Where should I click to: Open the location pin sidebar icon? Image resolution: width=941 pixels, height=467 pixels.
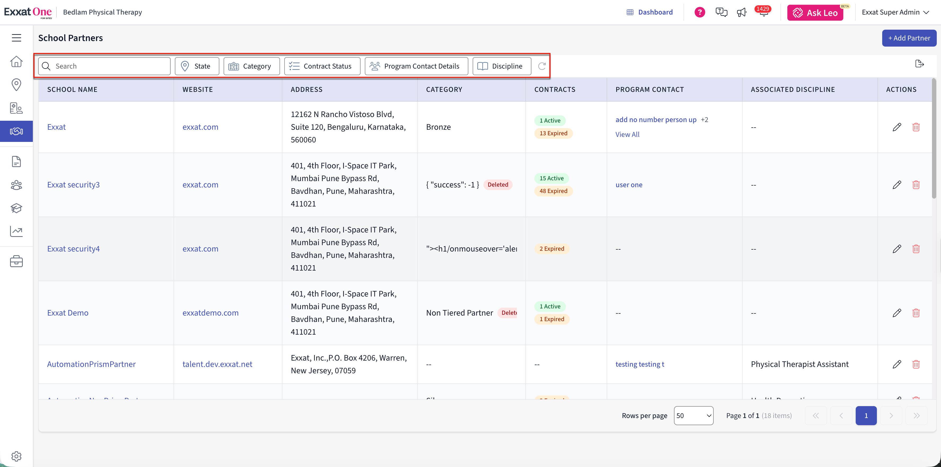(x=16, y=85)
